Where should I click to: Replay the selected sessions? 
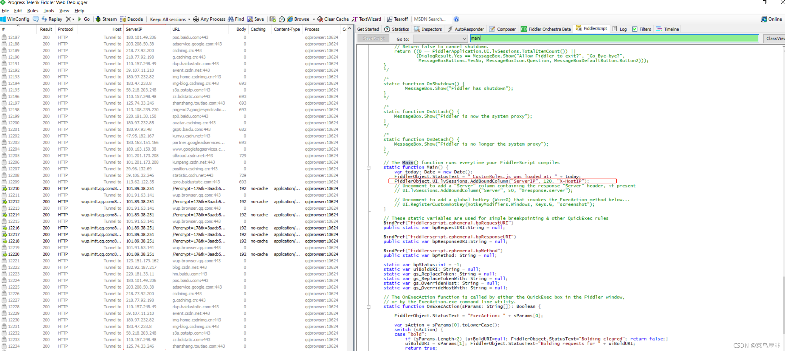pyautogui.click(x=52, y=19)
